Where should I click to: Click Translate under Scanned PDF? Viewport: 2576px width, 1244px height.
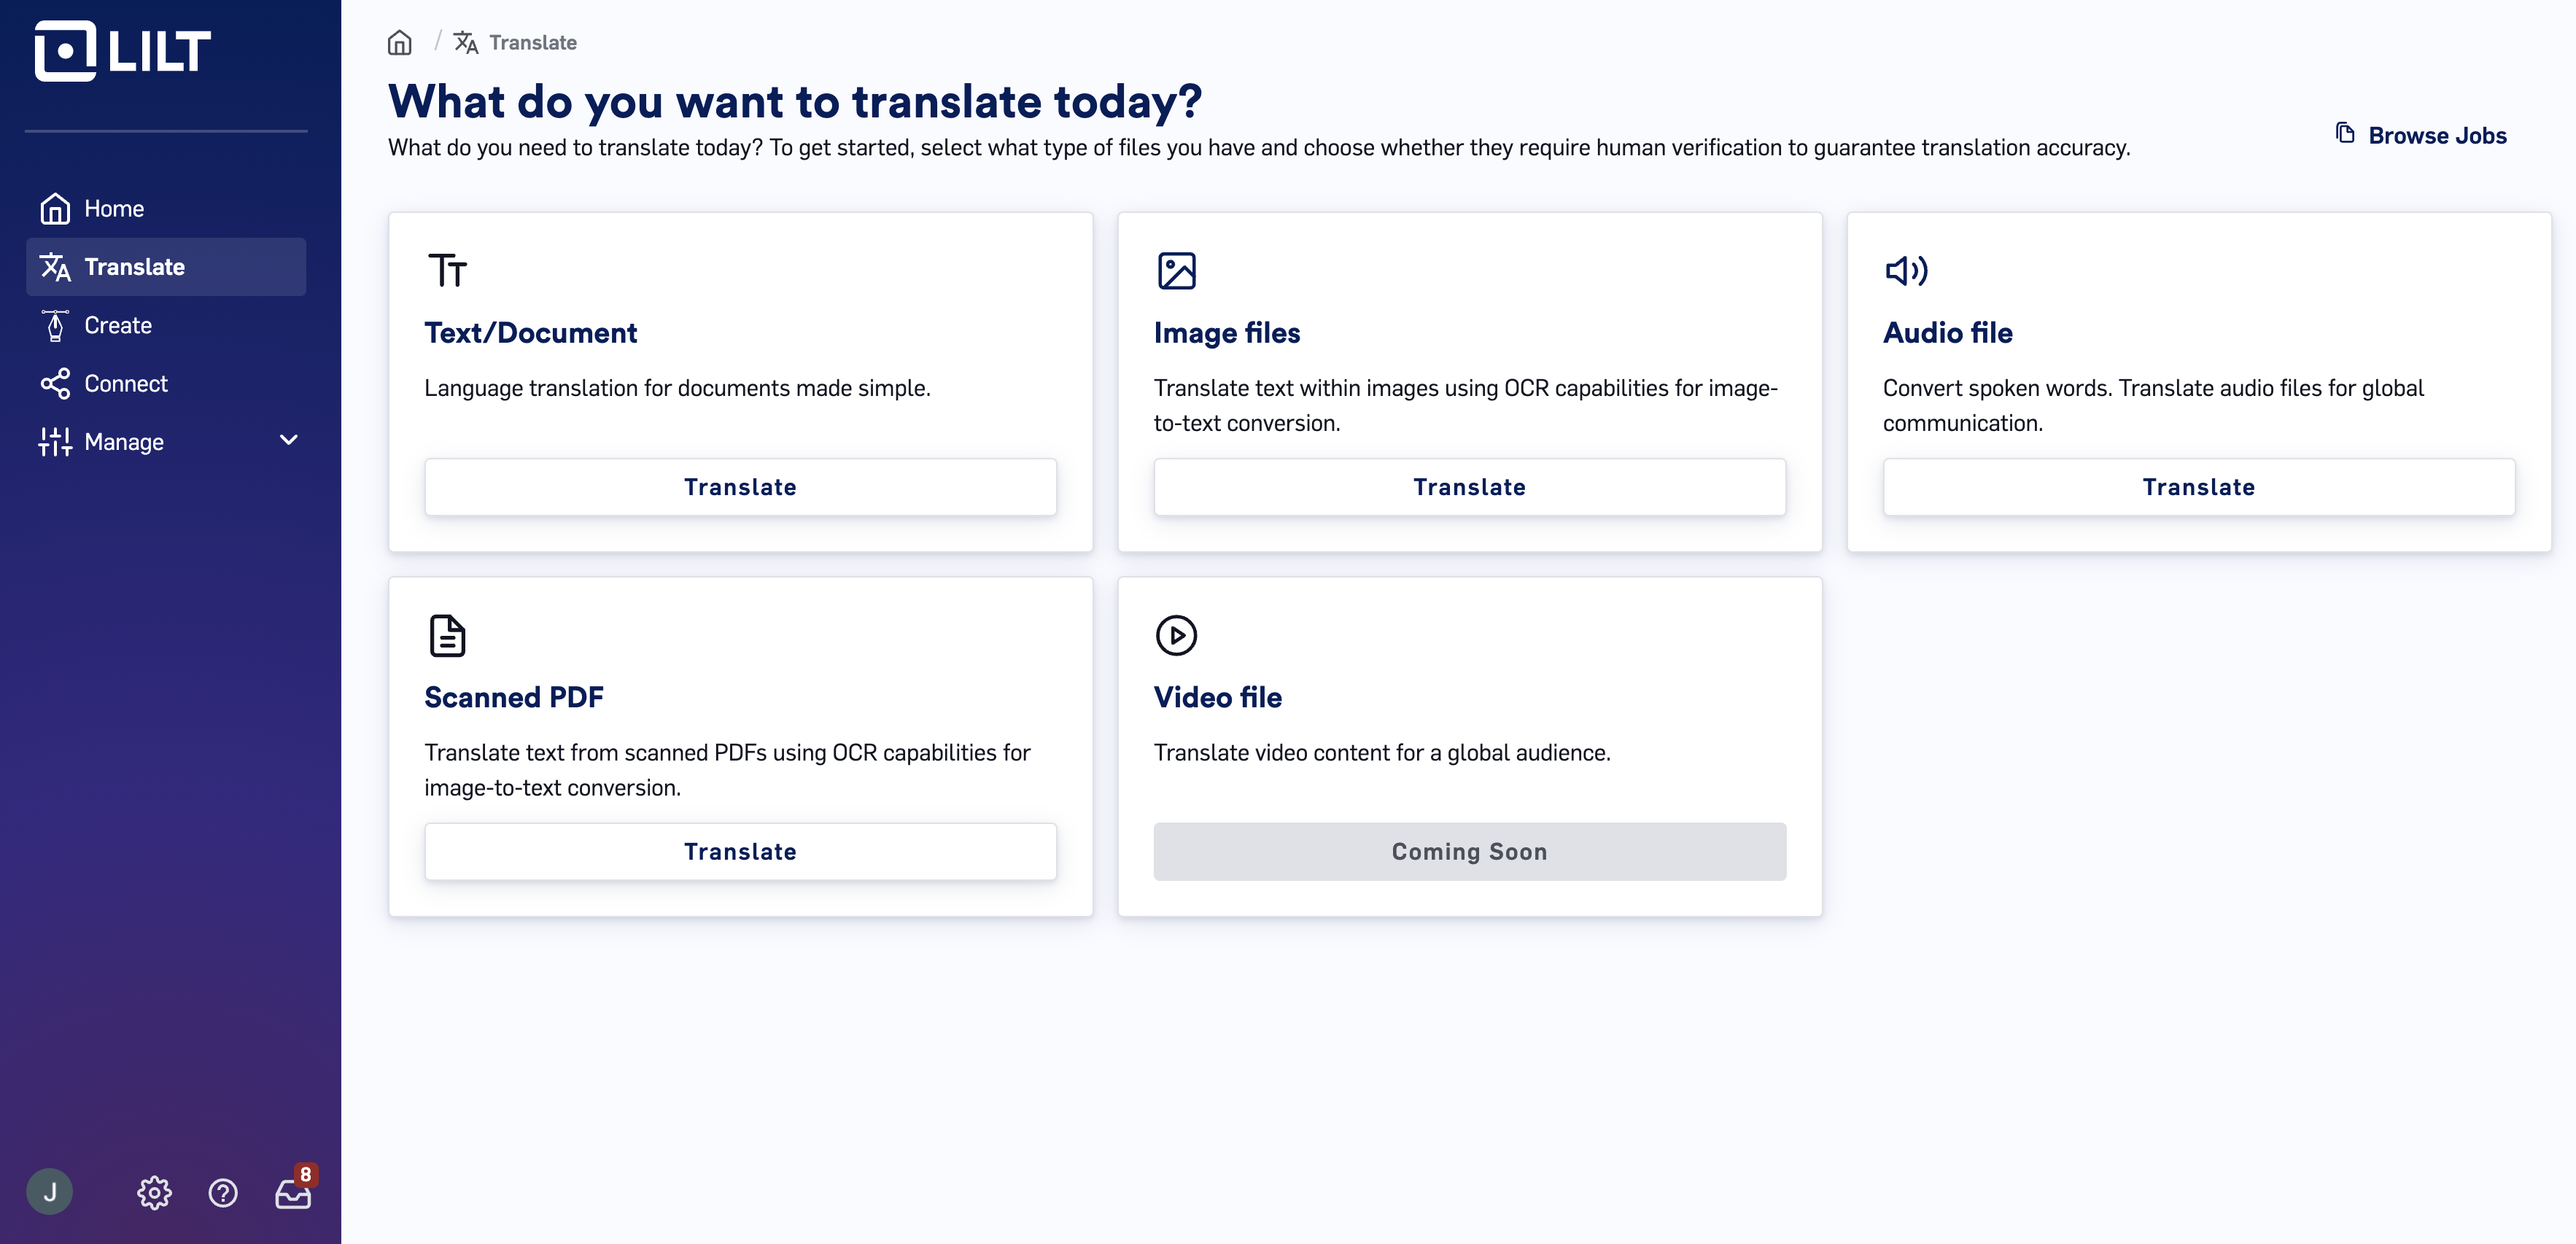[x=740, y=851]
